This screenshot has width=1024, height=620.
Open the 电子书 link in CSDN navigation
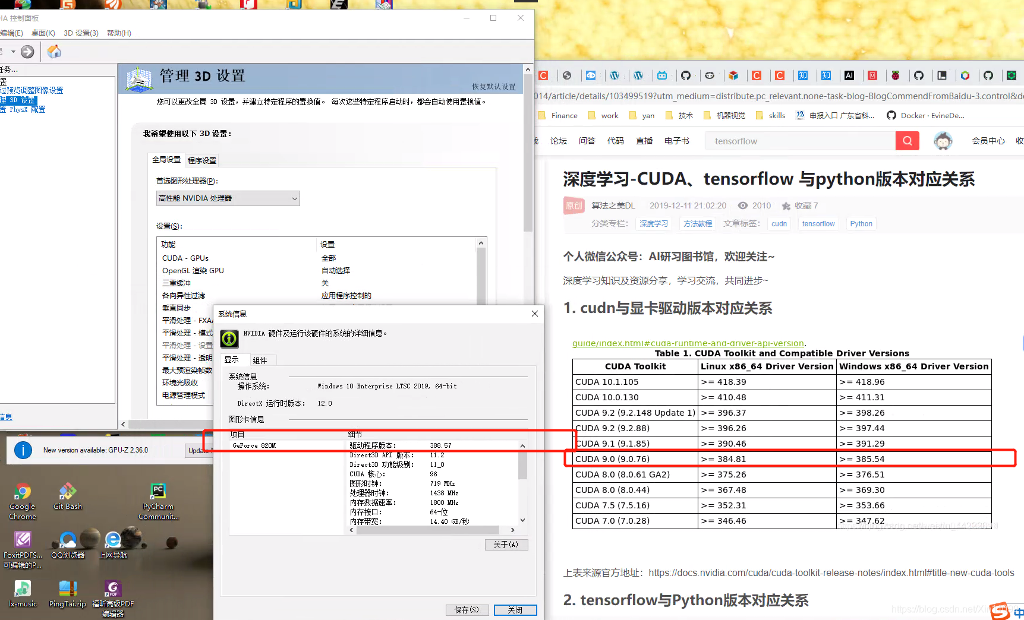(677, 141)
